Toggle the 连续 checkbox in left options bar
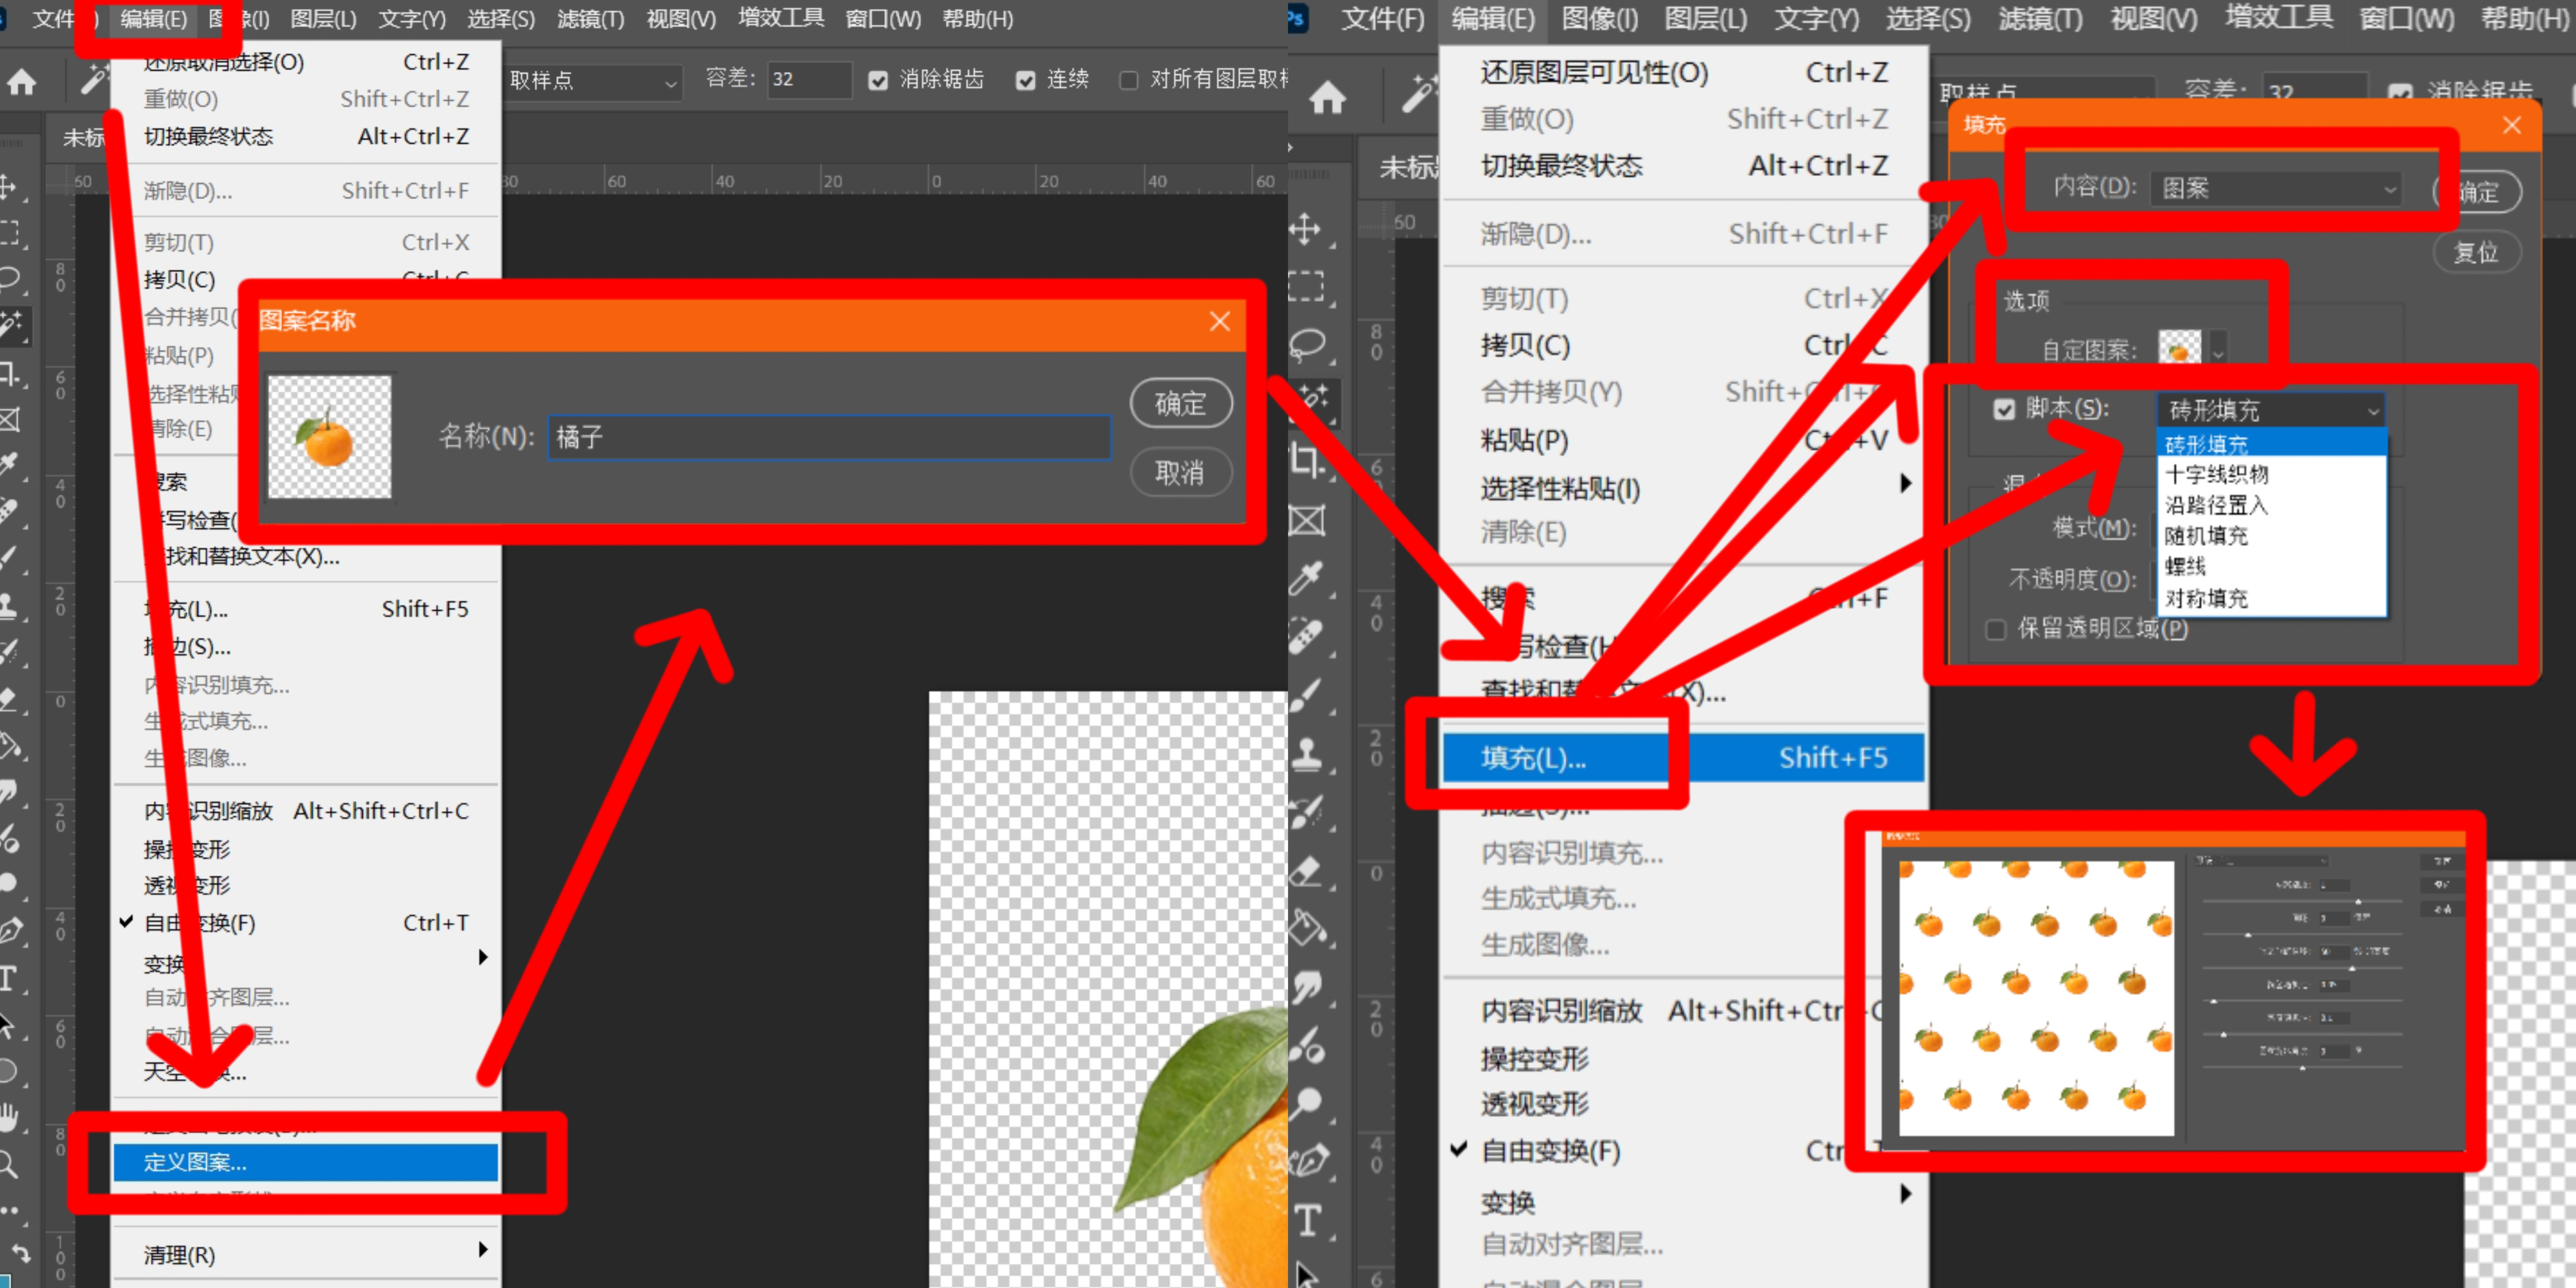 pos(1025,80)
